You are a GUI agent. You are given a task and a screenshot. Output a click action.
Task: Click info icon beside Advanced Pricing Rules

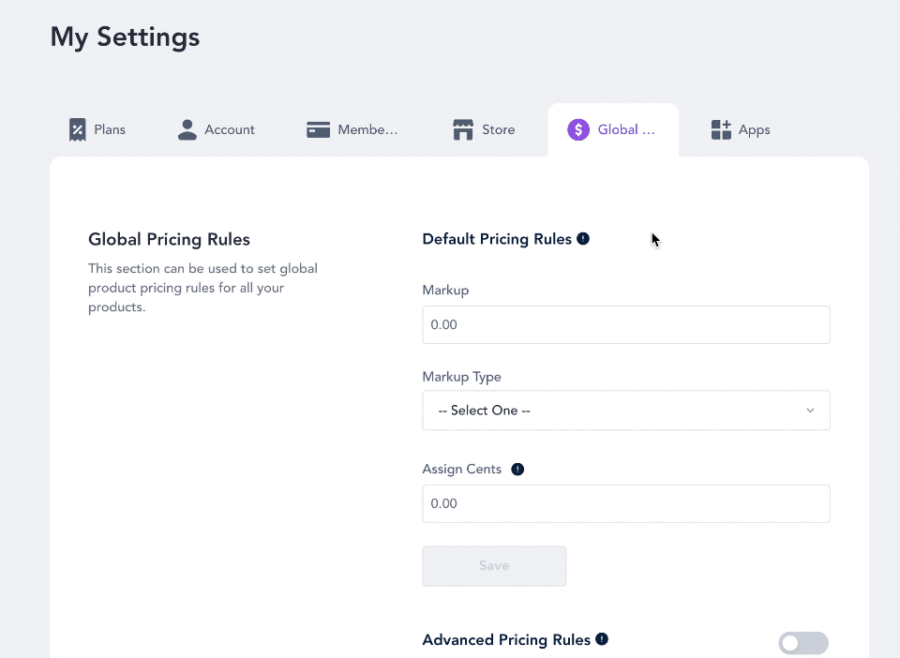tap(602, 639)
